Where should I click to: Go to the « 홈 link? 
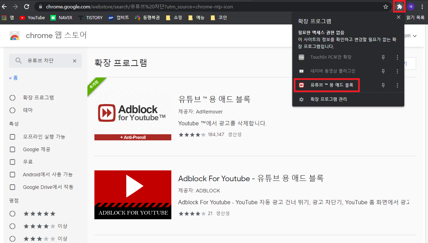click(x=13, y=78)
